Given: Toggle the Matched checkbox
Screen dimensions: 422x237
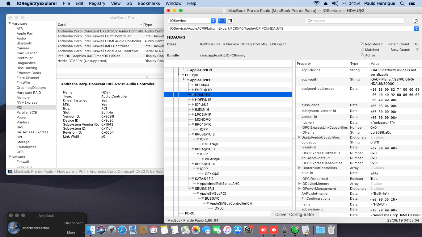Looking at the screenshot, I should click(362, 50).
